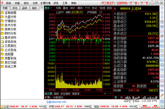The height and width of the screenshot is (109, 165).
Task: Click the +自选 toolbar button
Action: (x=102, y=8)
